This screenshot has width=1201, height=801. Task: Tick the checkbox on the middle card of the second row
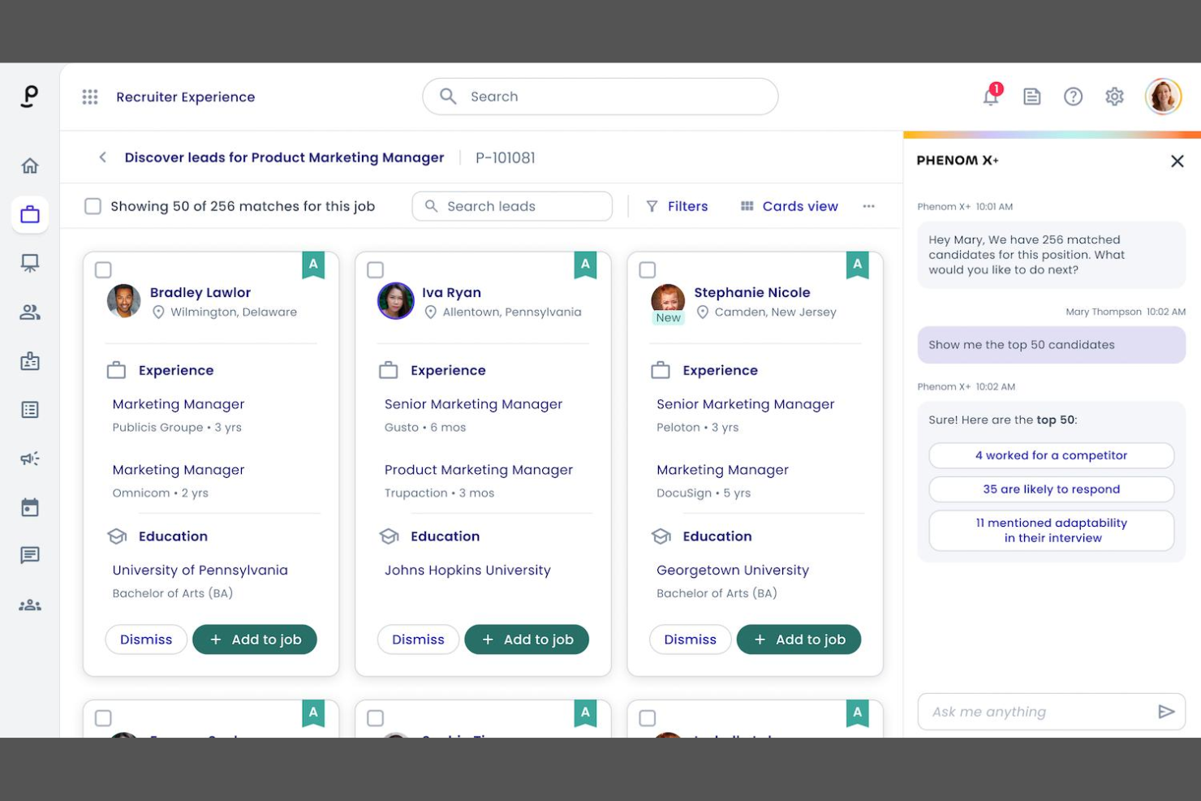(x=375, y=718)
